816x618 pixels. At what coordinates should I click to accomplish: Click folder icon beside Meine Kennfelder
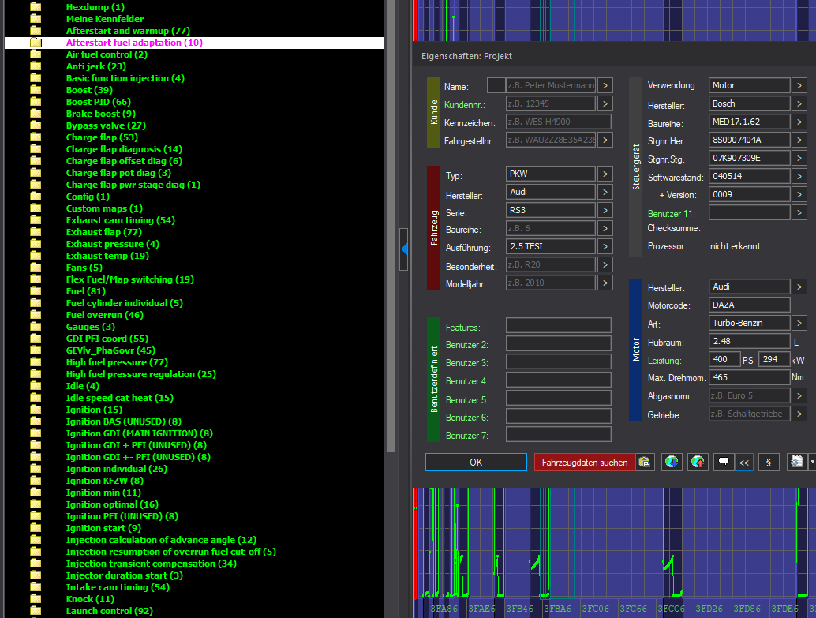(x=36, y=19)
